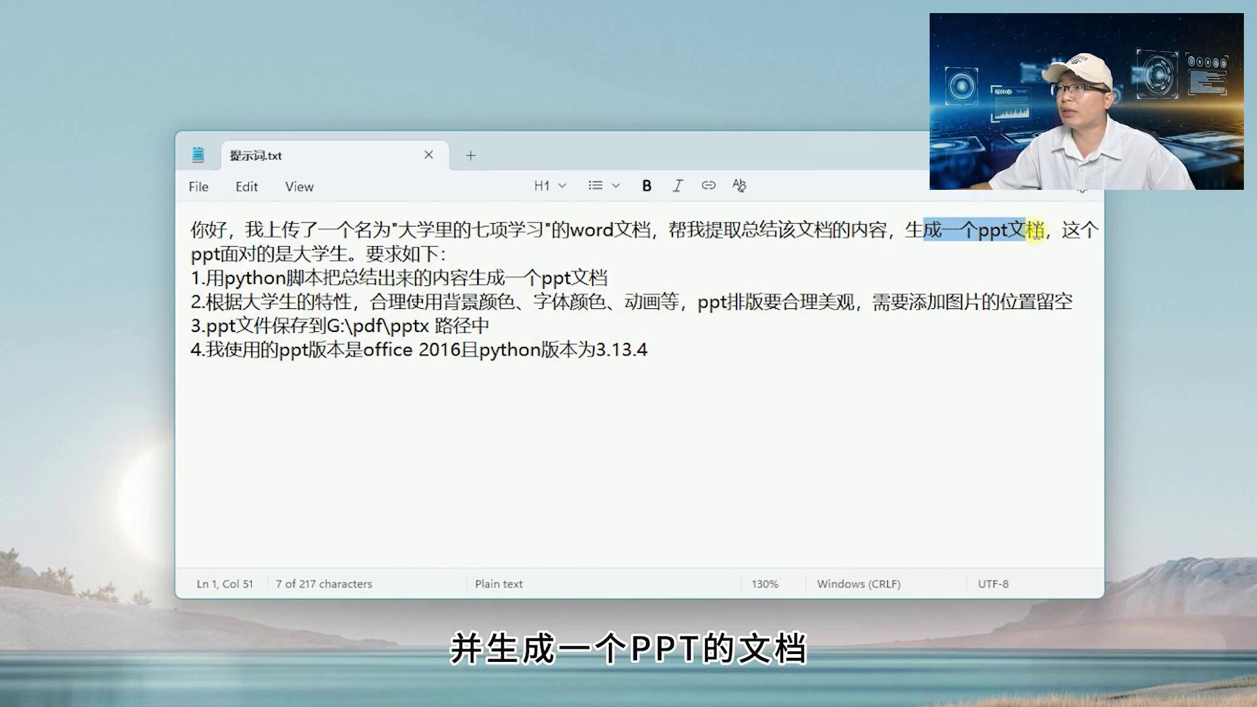
Task: Toggle bold on the selected text
Action: pyautogui.click(x=646, y=185)
